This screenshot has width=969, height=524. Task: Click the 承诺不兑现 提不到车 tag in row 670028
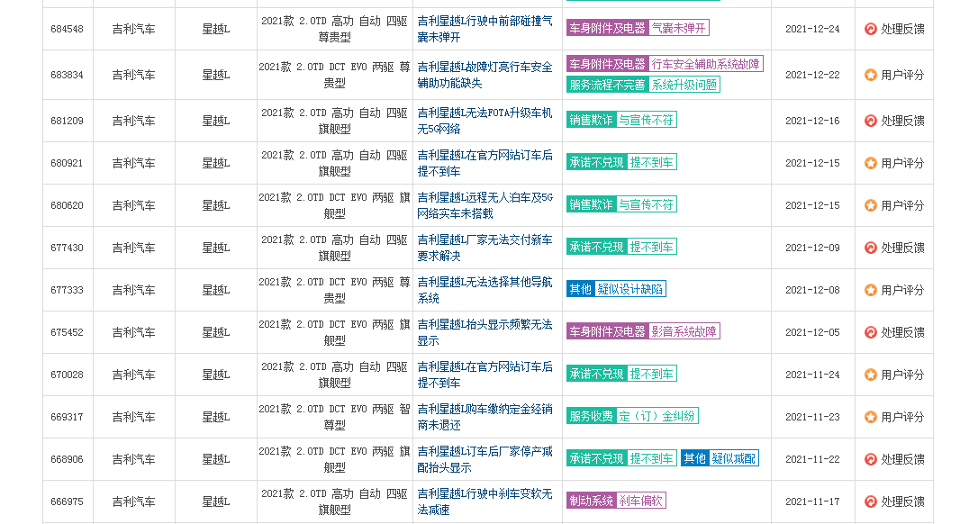(x=621, y=374)
